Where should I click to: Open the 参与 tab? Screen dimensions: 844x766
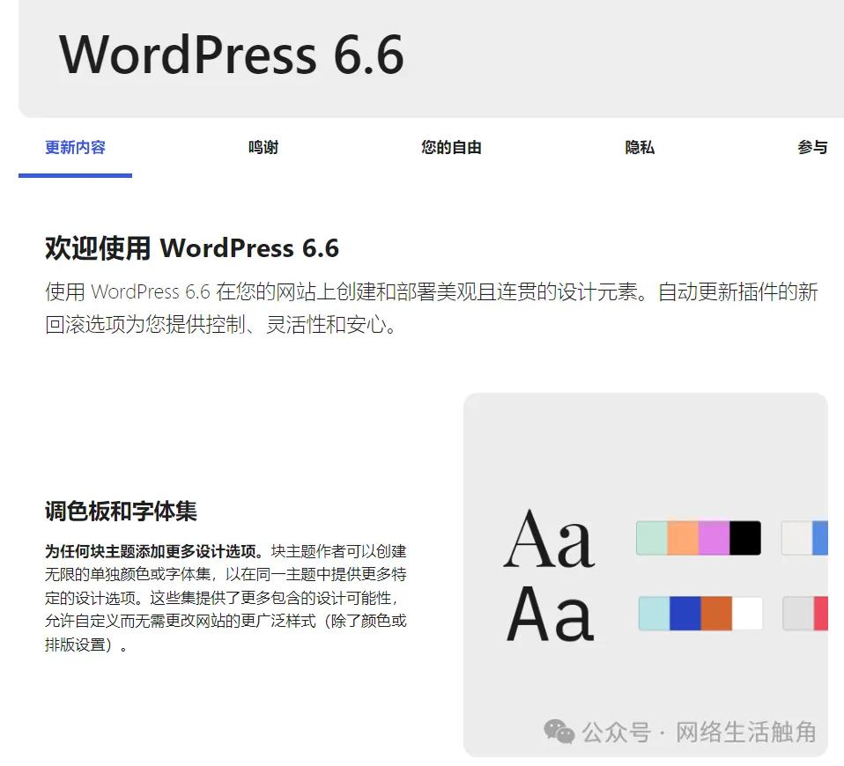tap(813, 147)
